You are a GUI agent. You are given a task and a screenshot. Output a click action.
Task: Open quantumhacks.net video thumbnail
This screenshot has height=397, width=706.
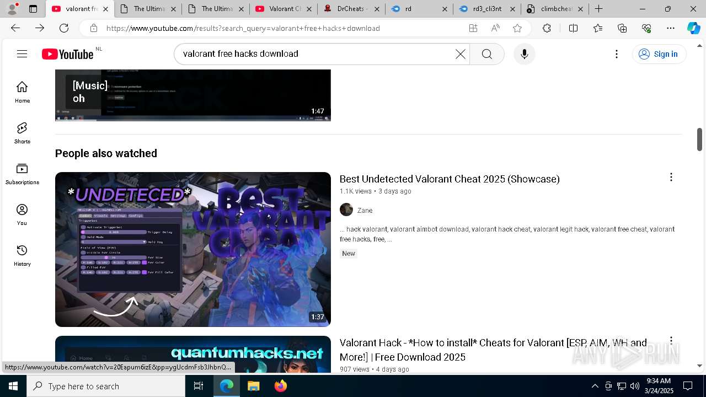click(x=193, y=354)
